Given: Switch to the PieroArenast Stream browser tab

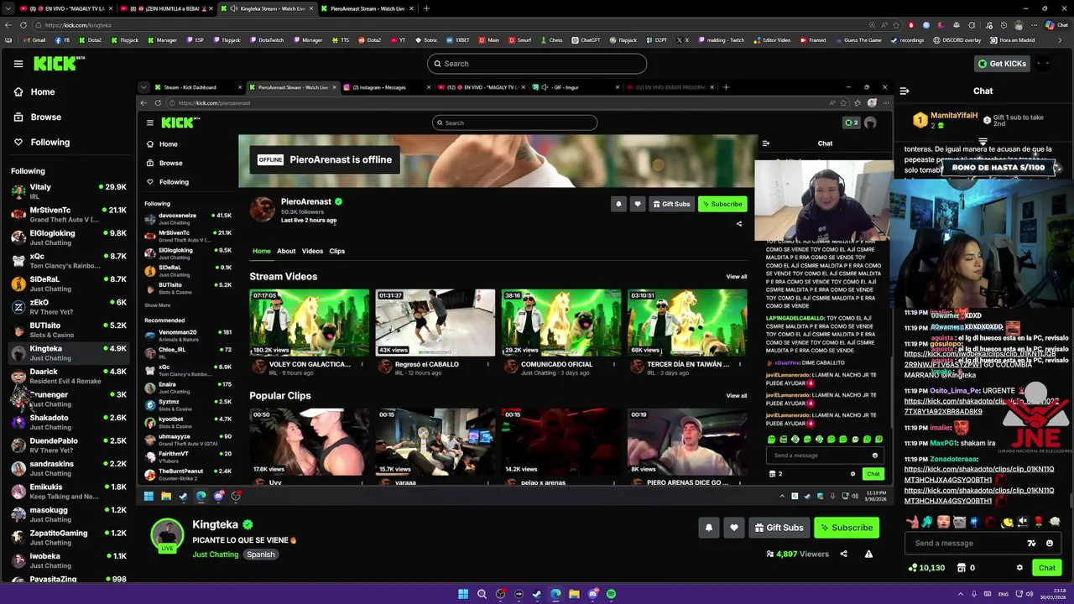Looking at the screenshot, I should pyautogui.click(x=368, y=8).
